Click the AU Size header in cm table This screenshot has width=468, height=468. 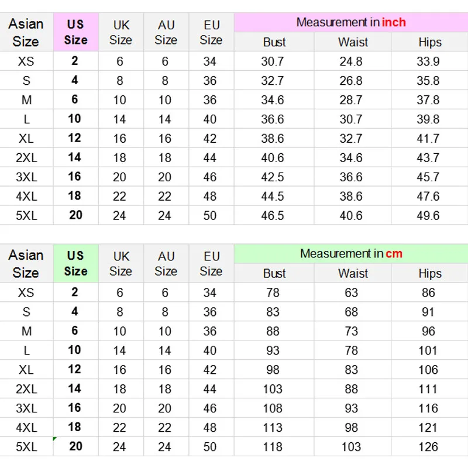click(166, 263)
